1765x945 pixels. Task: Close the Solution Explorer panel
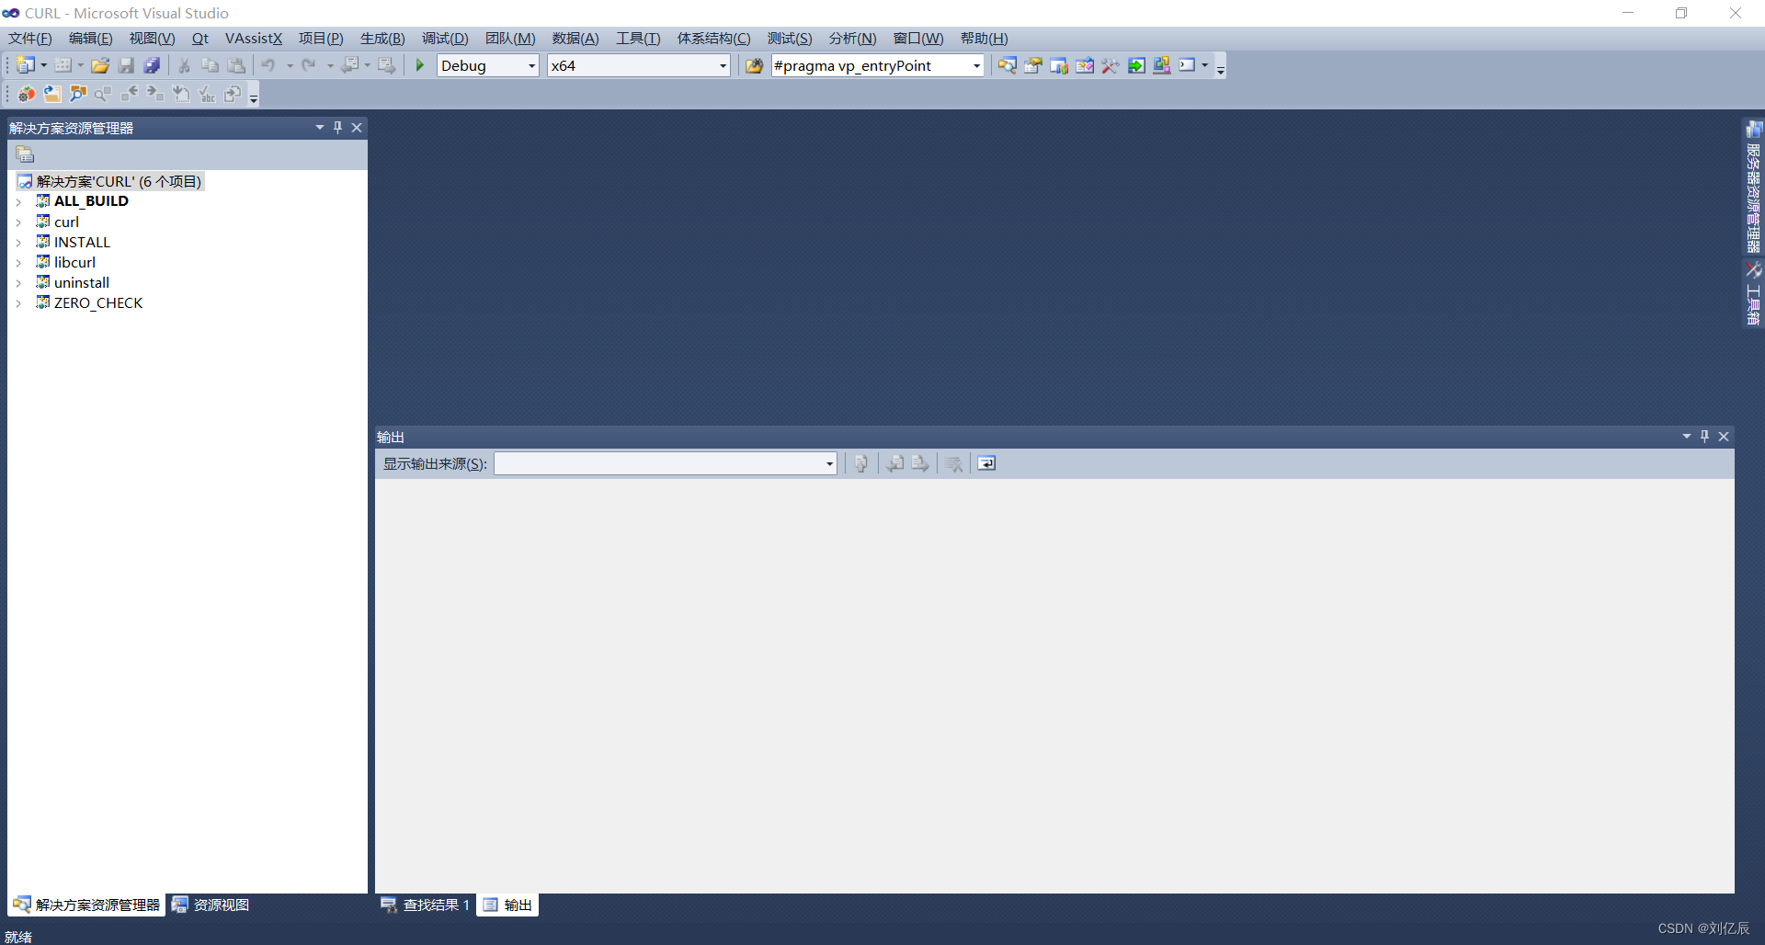click(x=357, y=128)
